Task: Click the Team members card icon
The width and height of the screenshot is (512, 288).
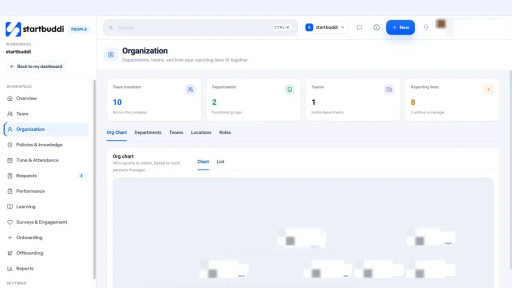Action: point(190,89)
